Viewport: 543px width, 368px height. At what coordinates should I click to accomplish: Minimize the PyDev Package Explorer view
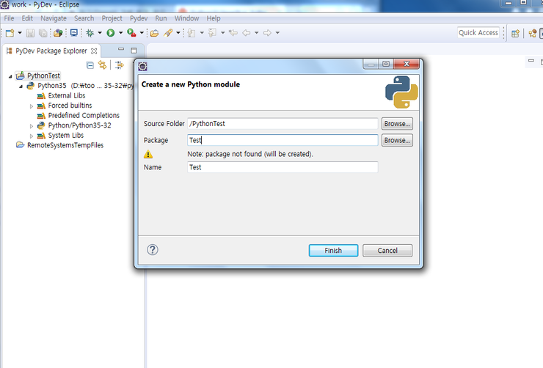click(121, 50)
